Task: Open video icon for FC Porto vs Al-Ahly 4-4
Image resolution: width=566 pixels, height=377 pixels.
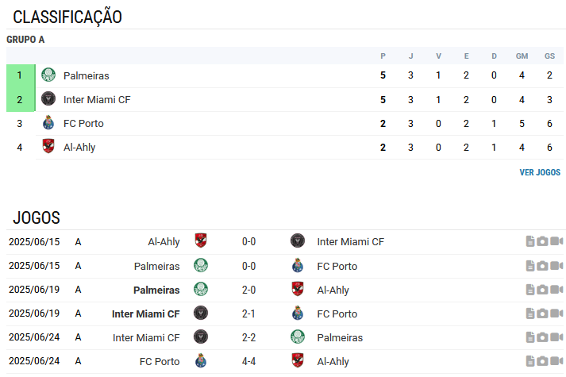Action: [556, 361]
